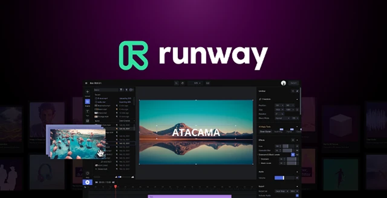The width and height of the screenshot is (387, 198).
Task: Click the Size width value field
Action: point(279,110)
